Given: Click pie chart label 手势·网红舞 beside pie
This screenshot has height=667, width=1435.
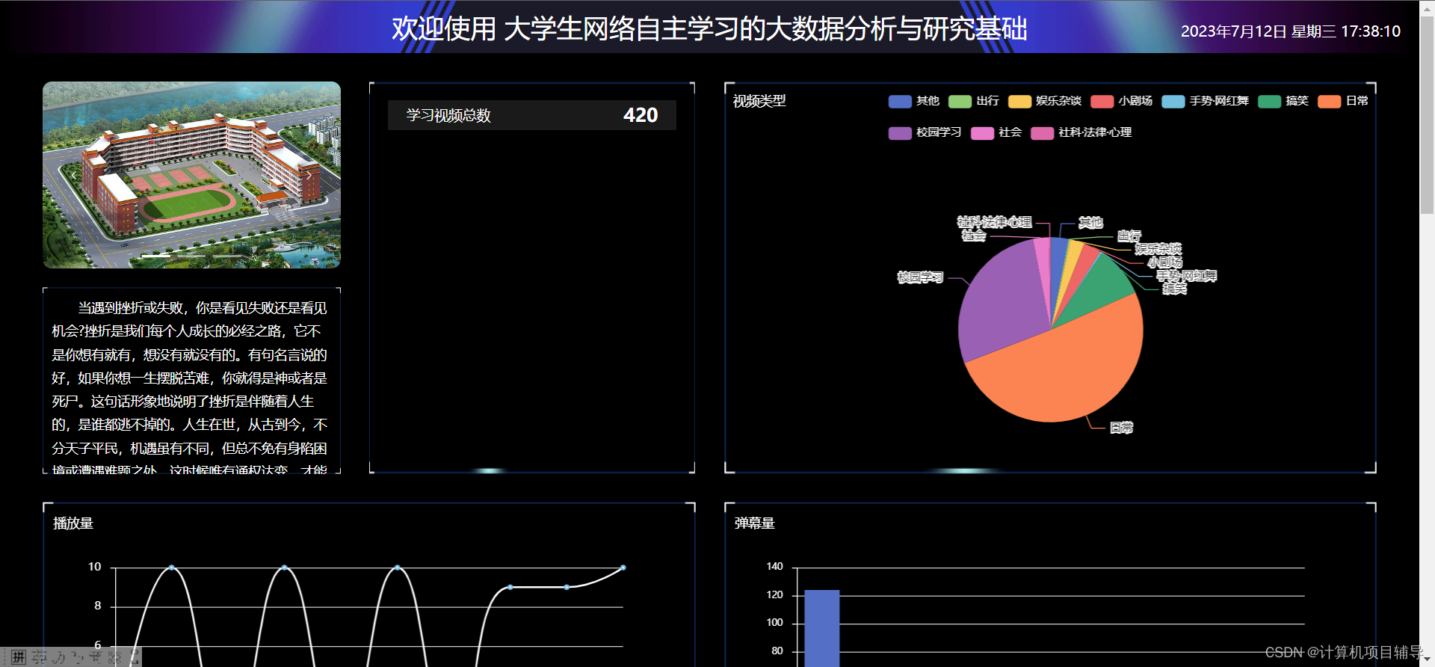Looking at the screenshot, I should [x=1187, y=276].
